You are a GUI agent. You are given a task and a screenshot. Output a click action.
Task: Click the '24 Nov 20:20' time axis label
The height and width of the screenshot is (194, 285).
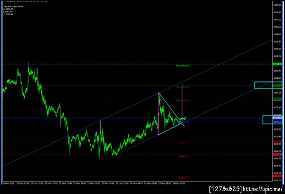point(179,184)
